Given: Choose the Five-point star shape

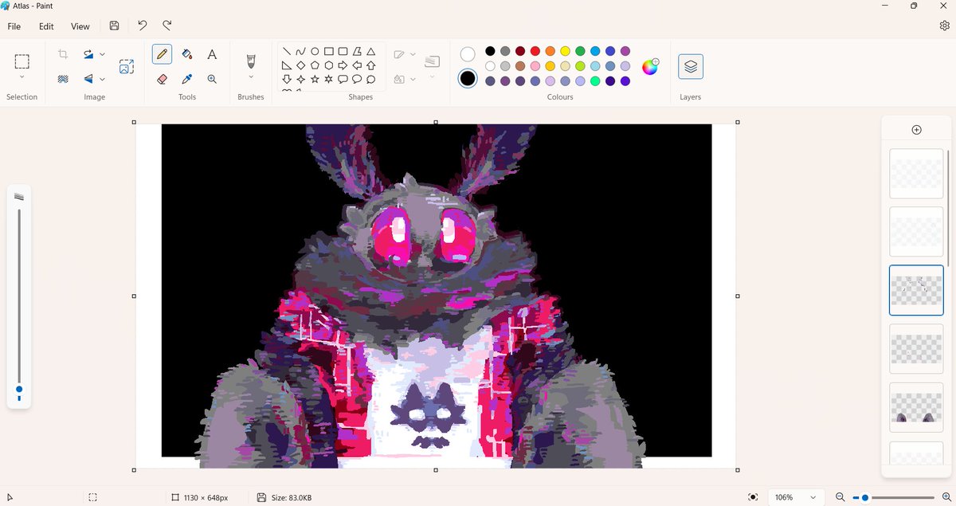Looking at the screenshot, I should [x=315, y=79].
